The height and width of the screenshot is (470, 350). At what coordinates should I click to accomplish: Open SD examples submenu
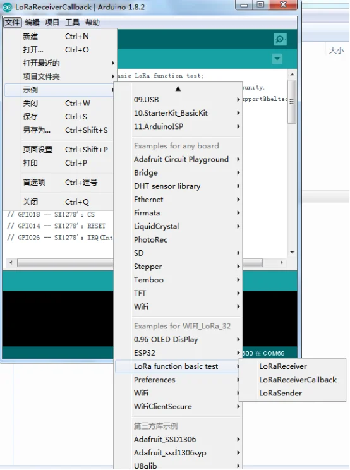178,253
